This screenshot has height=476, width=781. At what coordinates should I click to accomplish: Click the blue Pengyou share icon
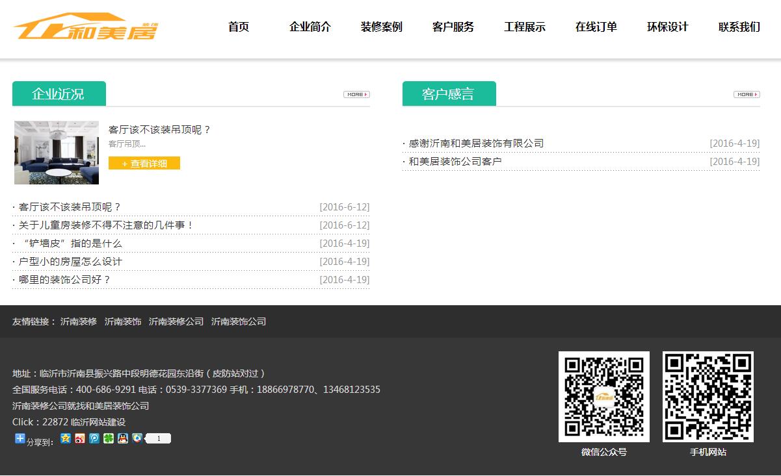tap(94, 438)
